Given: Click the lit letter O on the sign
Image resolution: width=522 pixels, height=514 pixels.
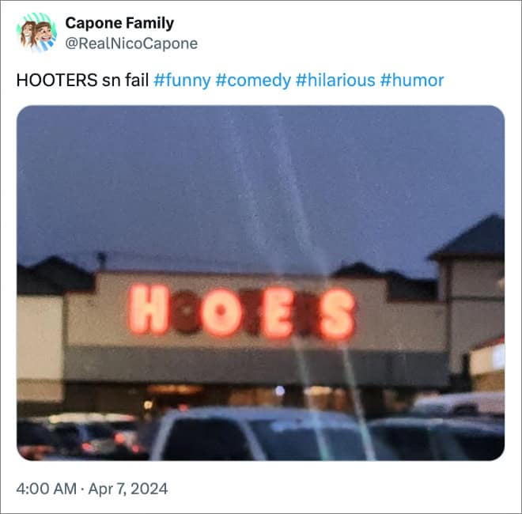Looking at the screenshot, I should coord(221,312).
